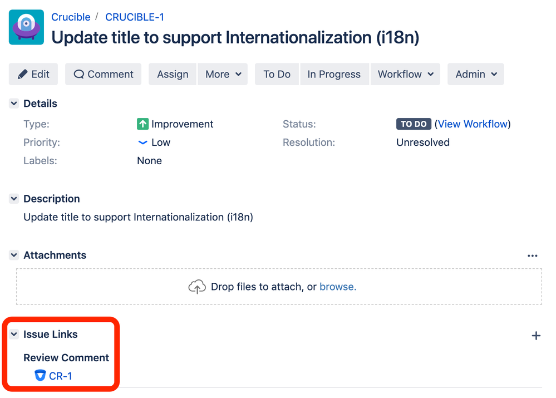Click the Crucible project avatar icon
The height and width of the screenshot is (398, 556).
[26, 27]
